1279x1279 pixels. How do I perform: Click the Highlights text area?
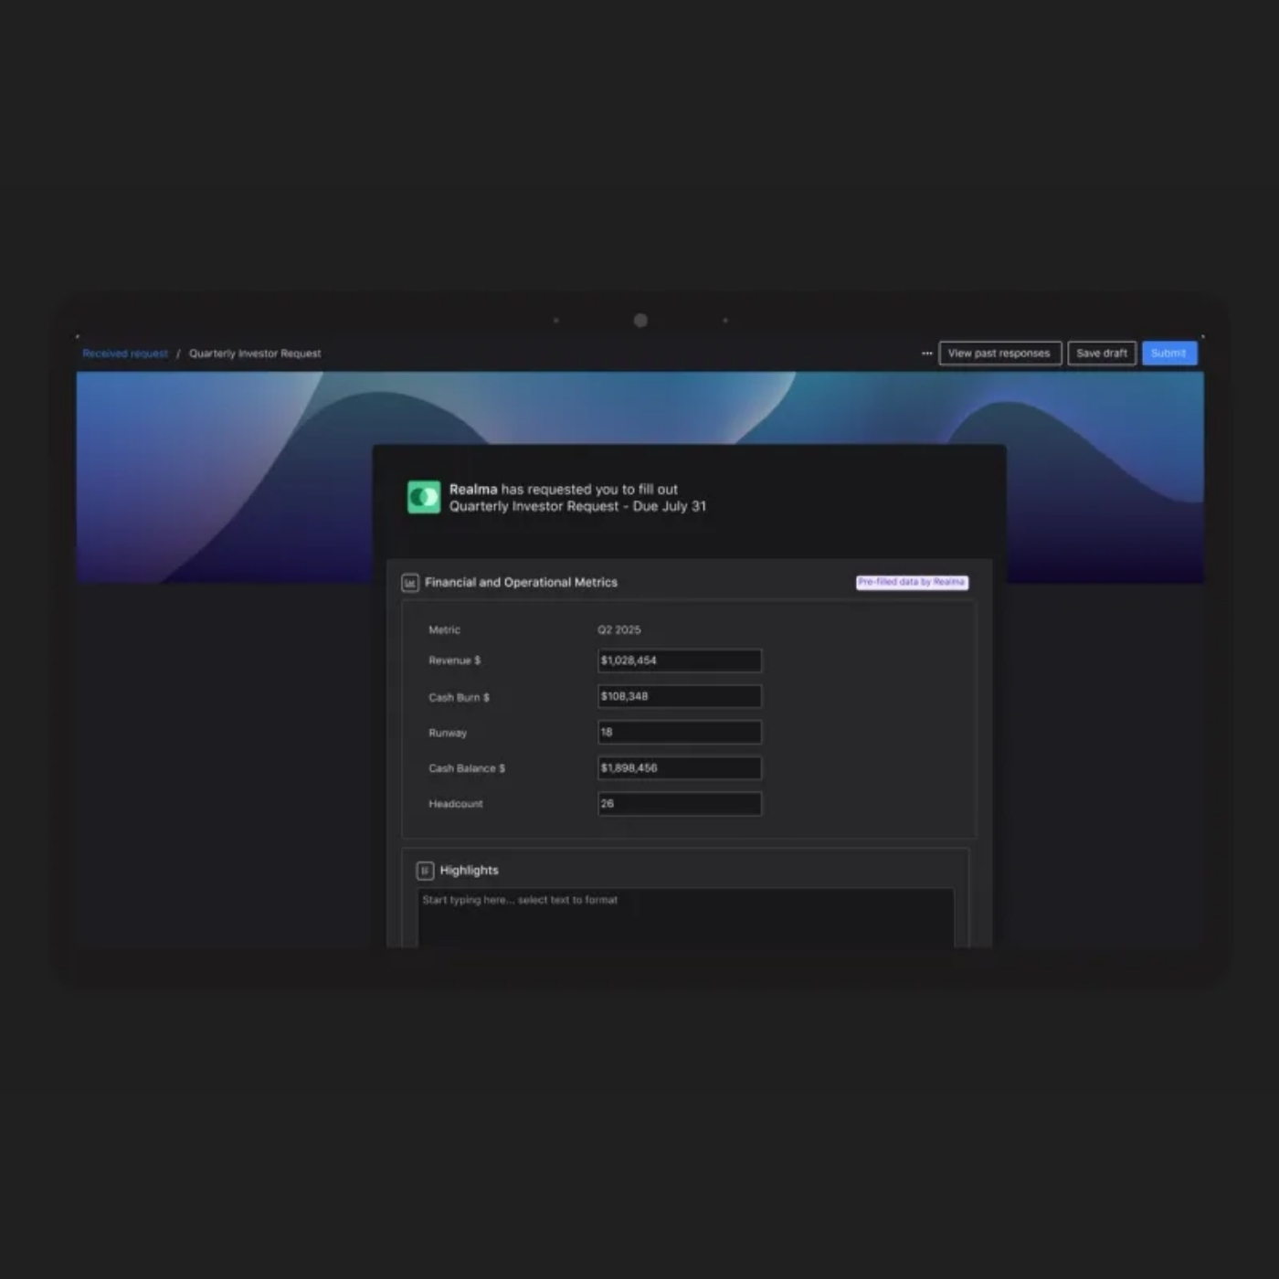click(686, 918)
